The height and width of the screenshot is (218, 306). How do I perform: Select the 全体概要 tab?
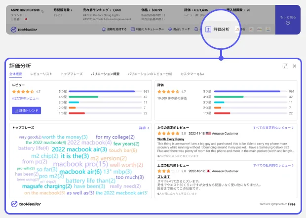point(16,74)
